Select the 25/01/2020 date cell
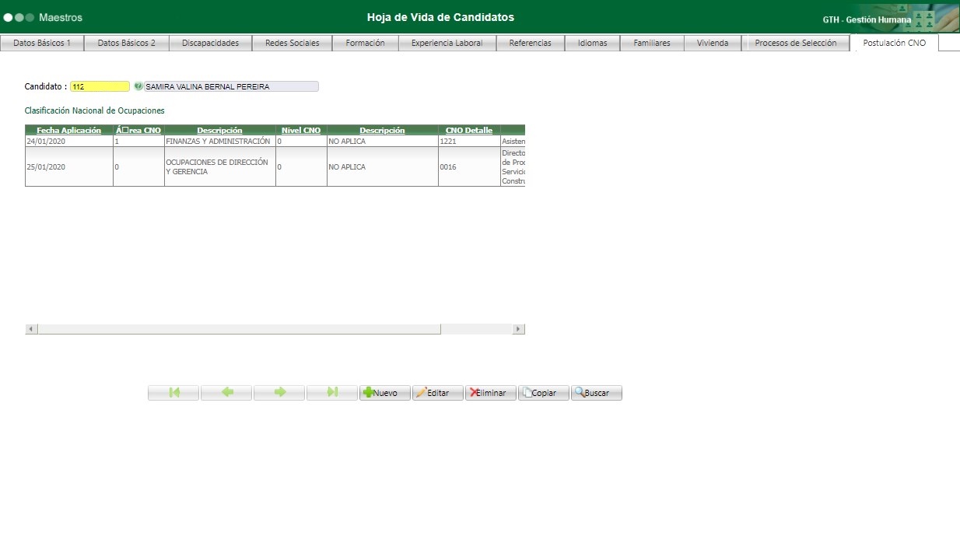The height and width of the screenshot is (543, 960). (69, 166)
